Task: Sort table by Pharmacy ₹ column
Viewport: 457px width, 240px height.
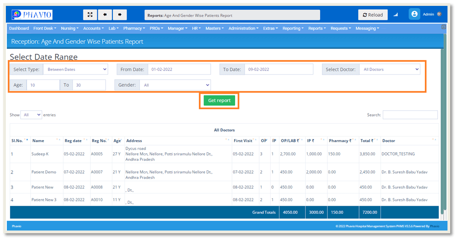Action: 343,141
